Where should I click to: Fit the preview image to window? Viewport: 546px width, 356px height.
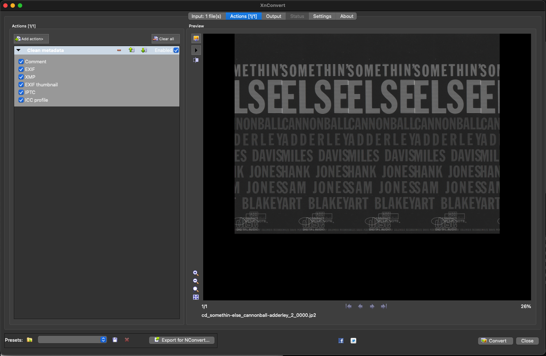pyautogui.click(x=196, y=297)
